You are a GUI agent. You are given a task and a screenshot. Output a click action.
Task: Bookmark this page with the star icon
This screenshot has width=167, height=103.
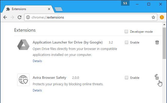tap(153, 17)
